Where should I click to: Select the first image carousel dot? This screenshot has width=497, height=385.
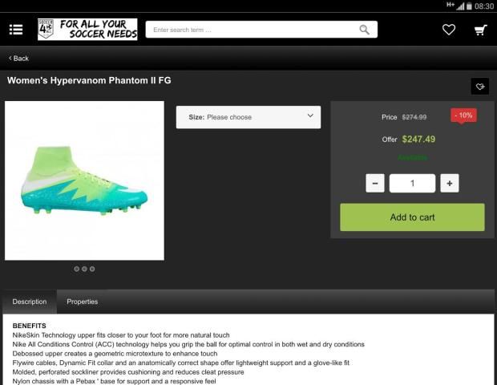tap(76, 269)
